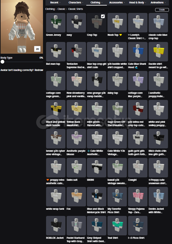Click the Redraw link
This screenshot has width=172, height=244.
39,70
